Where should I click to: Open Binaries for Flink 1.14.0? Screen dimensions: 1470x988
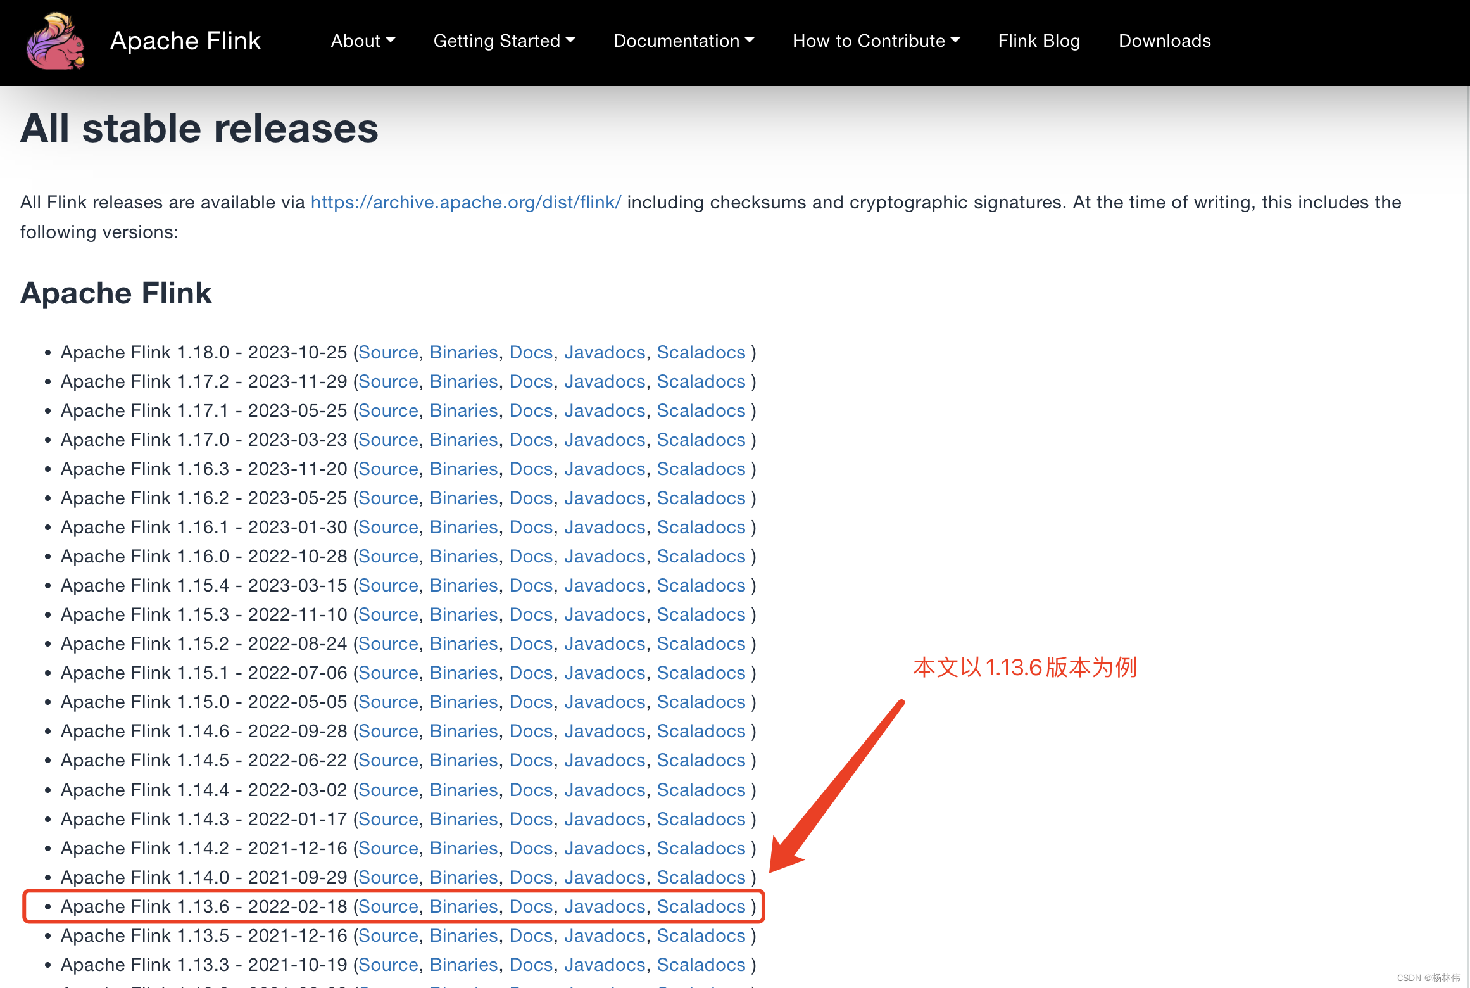tap(463, 877)
